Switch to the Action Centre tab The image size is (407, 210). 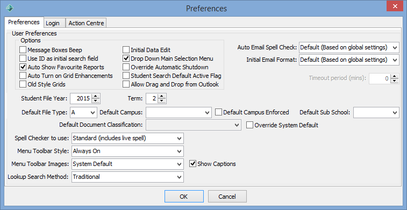point(86,23)
